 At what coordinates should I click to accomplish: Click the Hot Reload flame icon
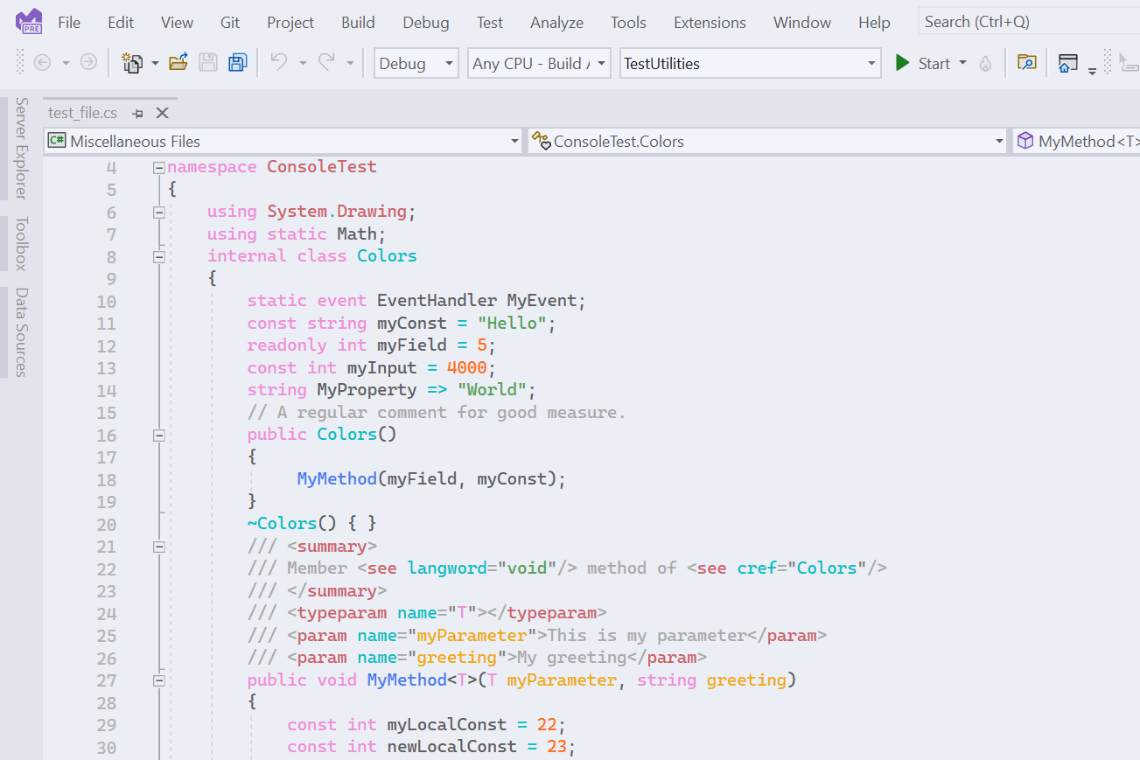click(985, 62)
